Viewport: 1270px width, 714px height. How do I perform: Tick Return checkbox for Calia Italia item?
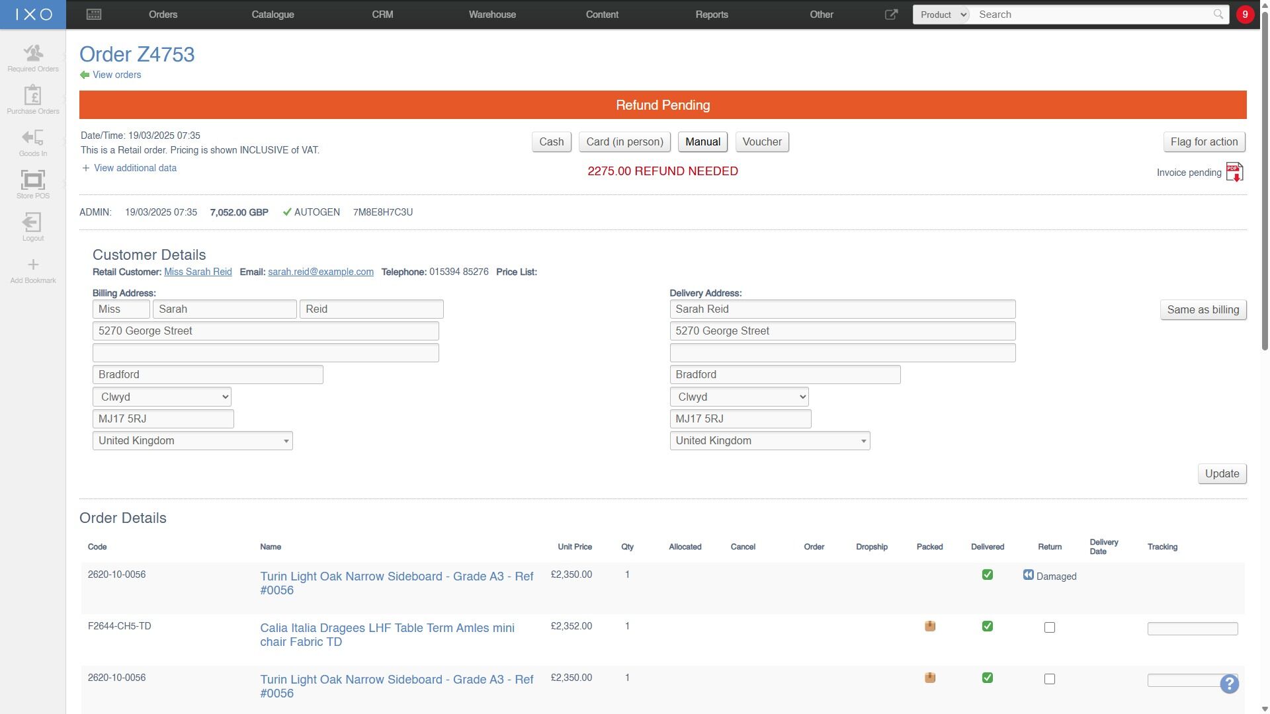pos(1050,627)
